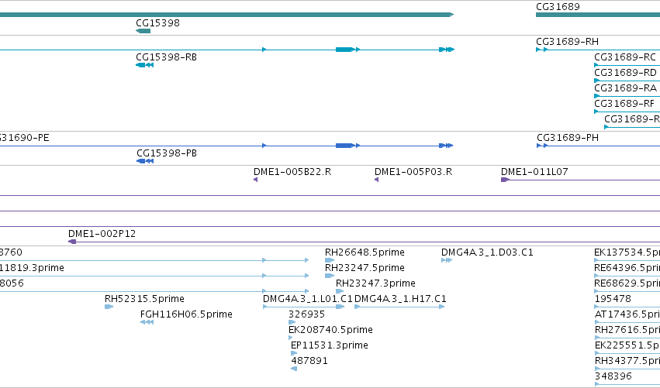Screen dimensions: 660x388
Task: Click the 487891 arrow glyph
Action: click(x=294, y=369)
